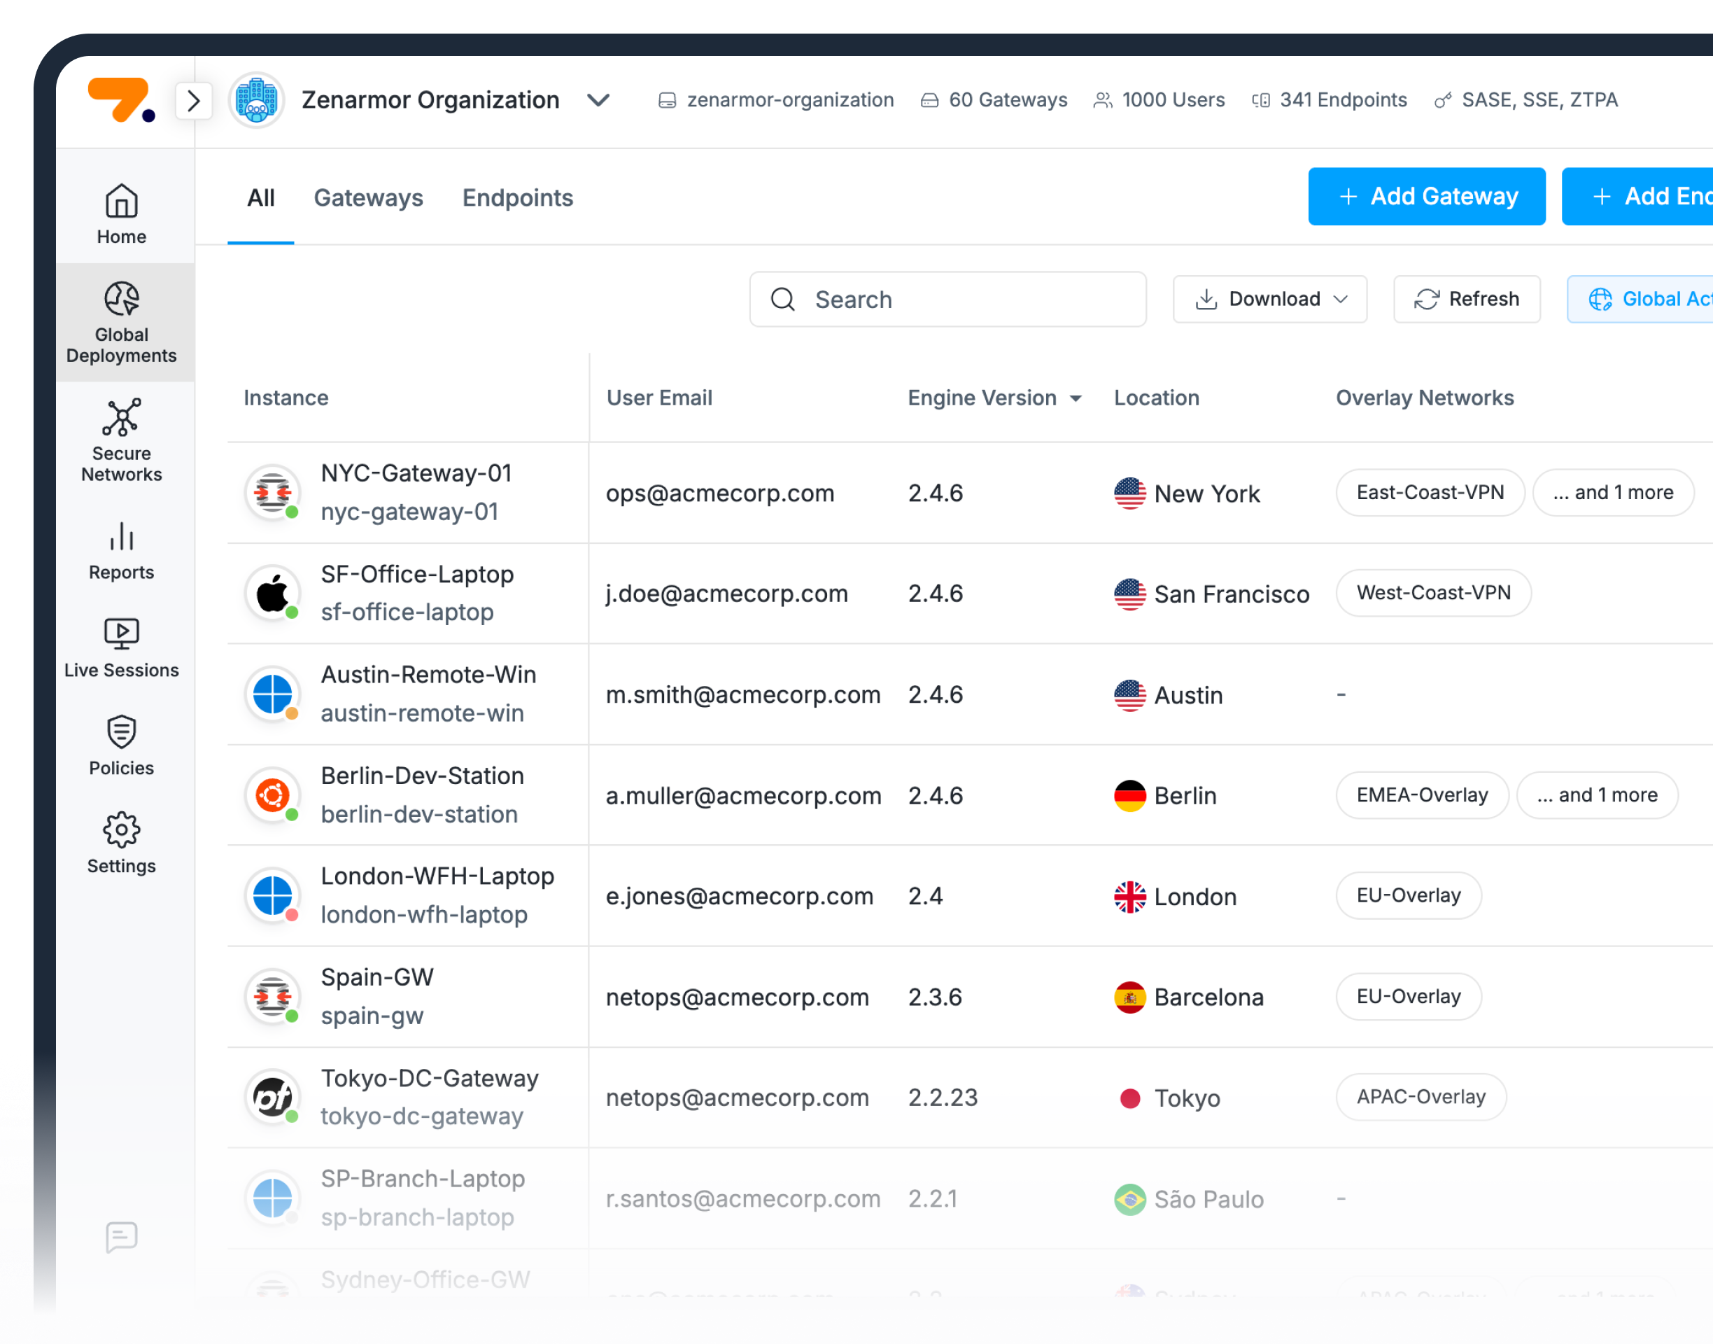Open the Policies shield icon
The height and width of the screenshot is (1344, 1713).
pyautogui.click(x=121, y=731)
